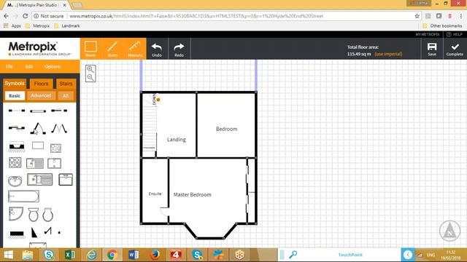467x262 pixels.
Task: Switch to the Stairs tab
Action: [66, 84]
